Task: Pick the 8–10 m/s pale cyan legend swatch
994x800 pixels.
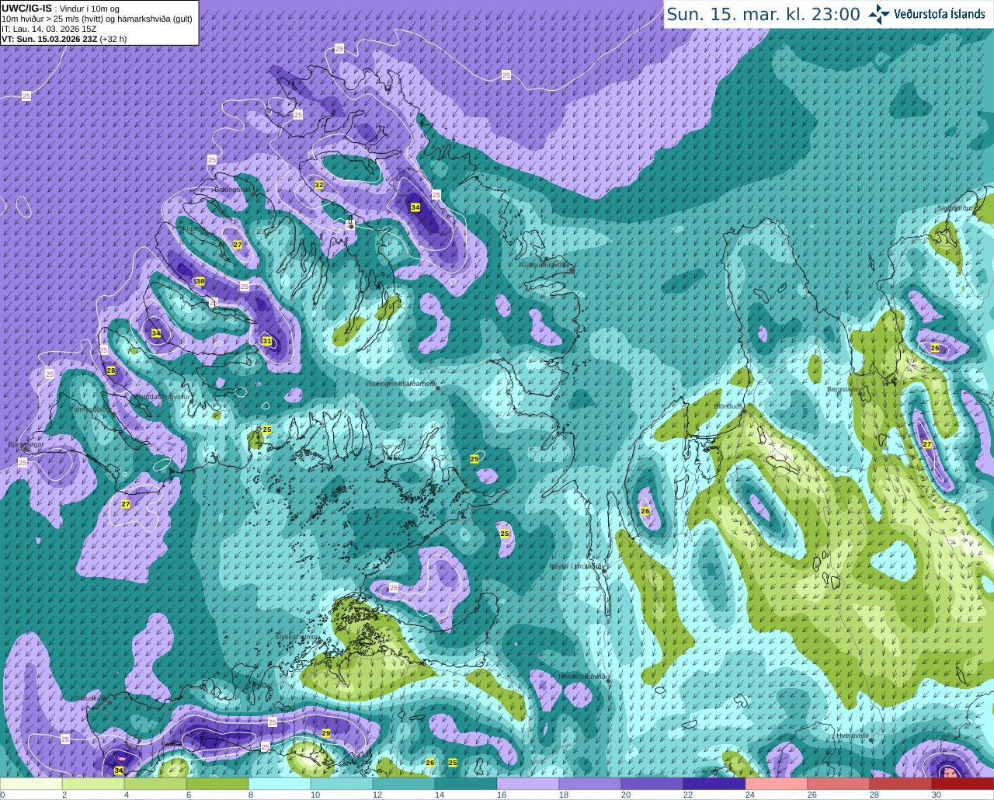Action: [280, 784]
